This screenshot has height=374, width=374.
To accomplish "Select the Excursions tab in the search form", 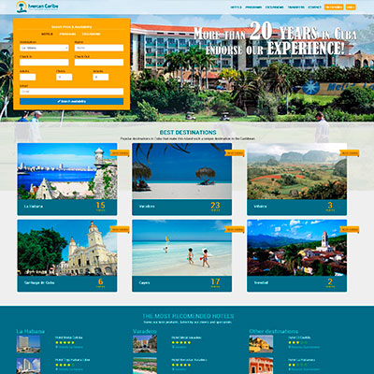I will (x=91, y=34).
